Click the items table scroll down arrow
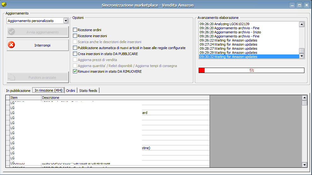The width and height of the screenshot is (312, 175). click(x=304, y=165)
